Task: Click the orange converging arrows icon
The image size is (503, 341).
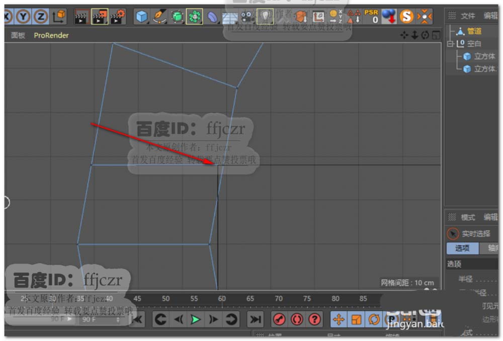Action: coord(425,17)
